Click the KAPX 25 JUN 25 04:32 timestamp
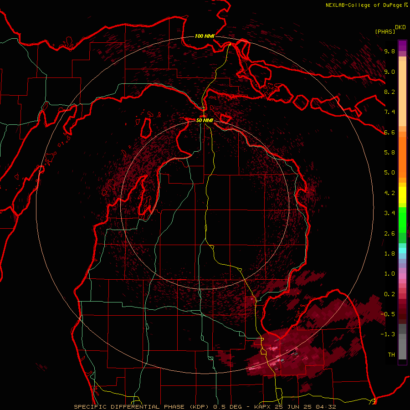The width and height of the screenshot is (410, 410). coord(295,407)
